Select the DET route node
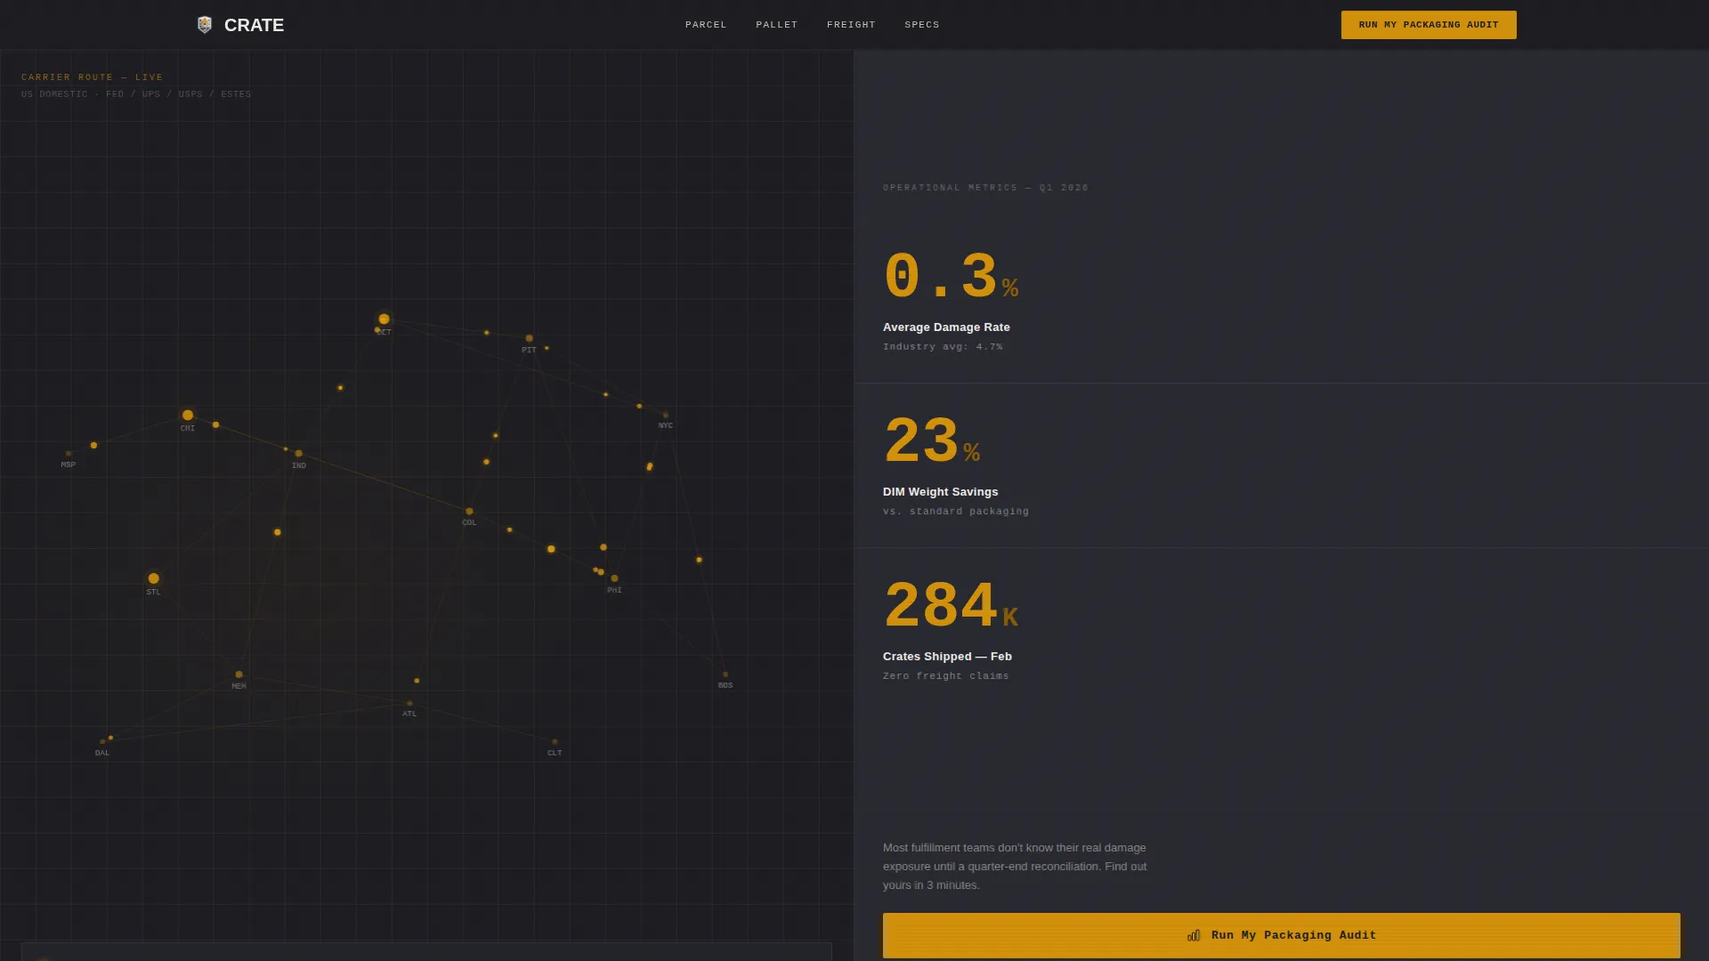Screen dimensions: 1709x961 coord(384,319)
